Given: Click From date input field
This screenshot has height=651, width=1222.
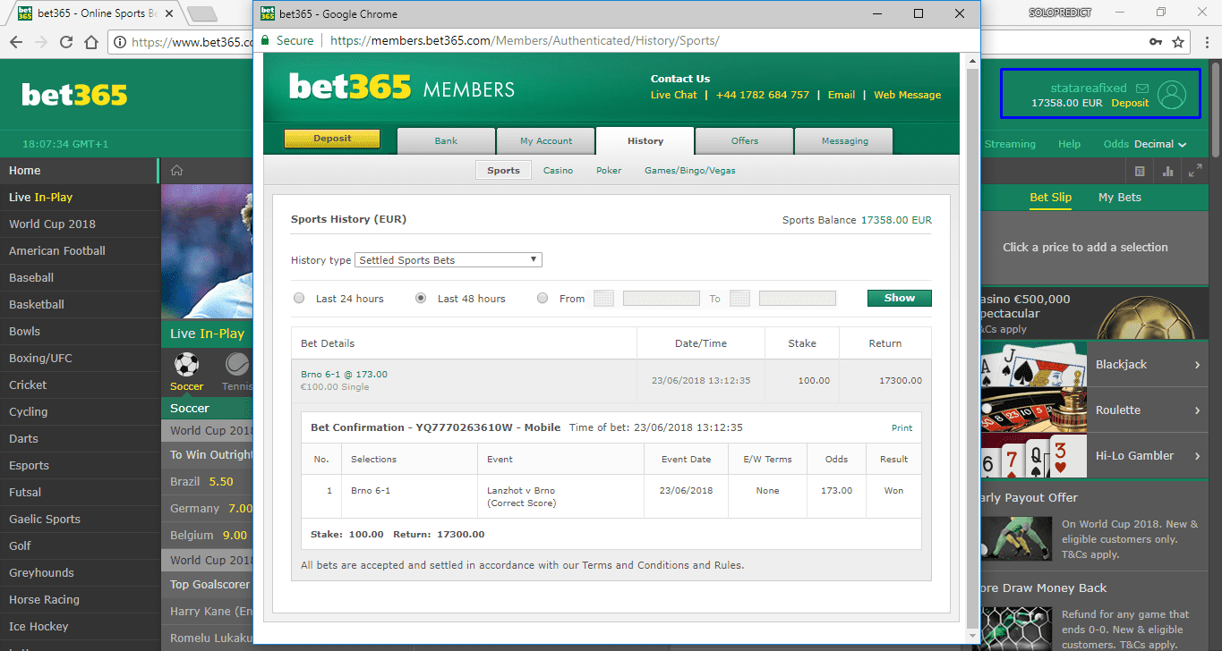Looking at the screenshot, I should click(x=662, y=299).
